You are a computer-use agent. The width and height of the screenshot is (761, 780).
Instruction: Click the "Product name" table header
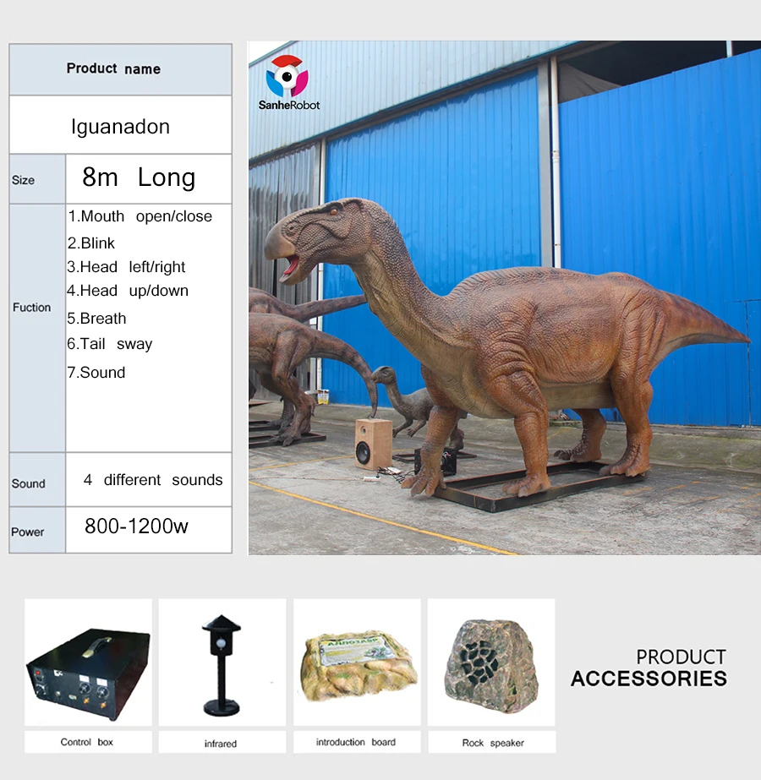113,69
